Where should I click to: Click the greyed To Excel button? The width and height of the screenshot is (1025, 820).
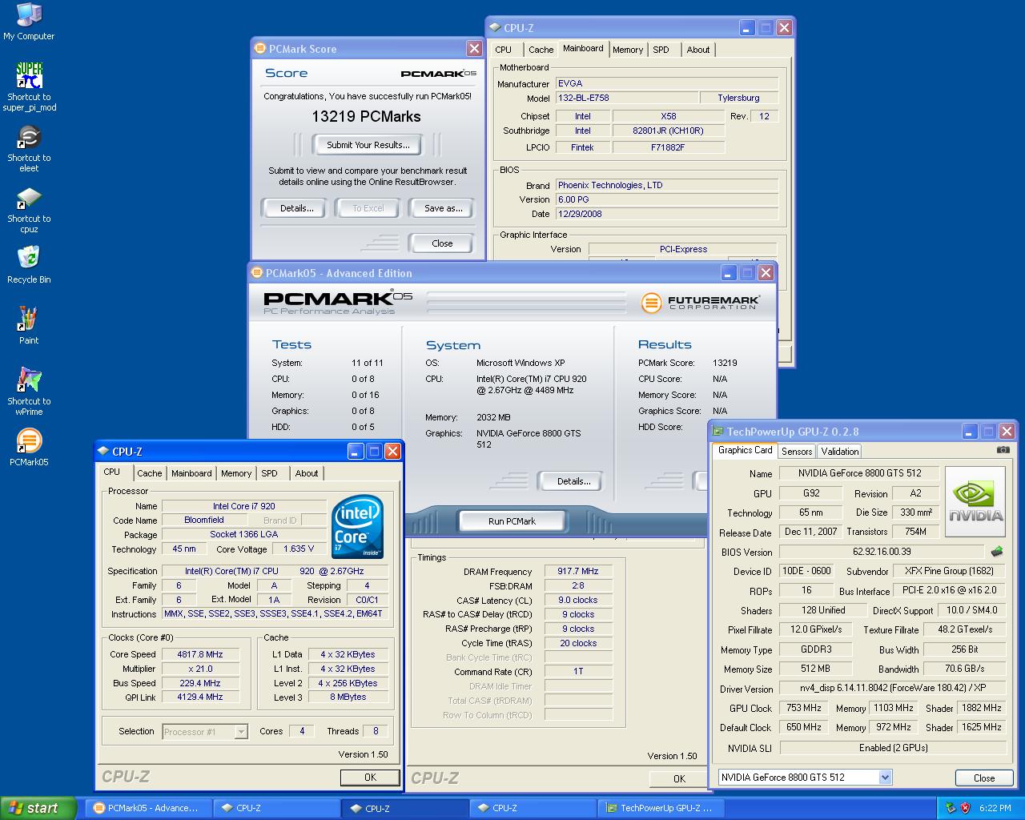tap(368, 208)
